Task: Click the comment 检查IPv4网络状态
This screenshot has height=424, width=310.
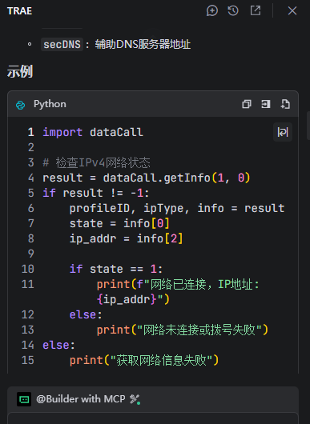Action: point(96,162)
